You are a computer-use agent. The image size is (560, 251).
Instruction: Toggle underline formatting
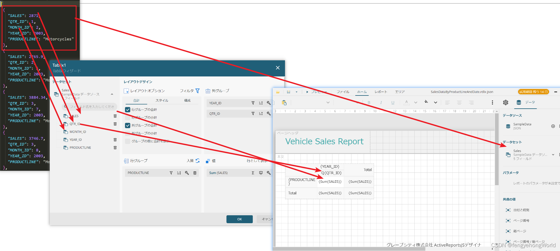coord(393,103)
